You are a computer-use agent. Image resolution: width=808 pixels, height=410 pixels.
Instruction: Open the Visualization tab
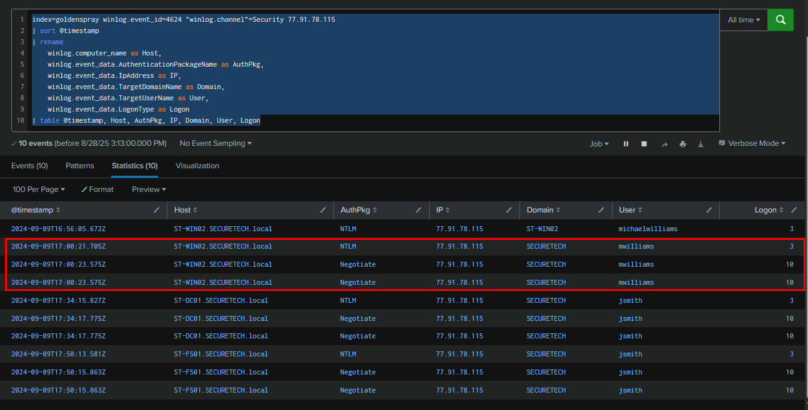(x=197, y=166)
